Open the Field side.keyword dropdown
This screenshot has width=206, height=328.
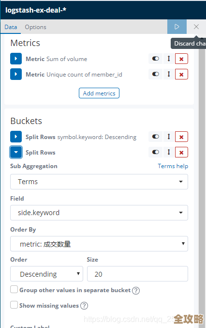[99, 213]
